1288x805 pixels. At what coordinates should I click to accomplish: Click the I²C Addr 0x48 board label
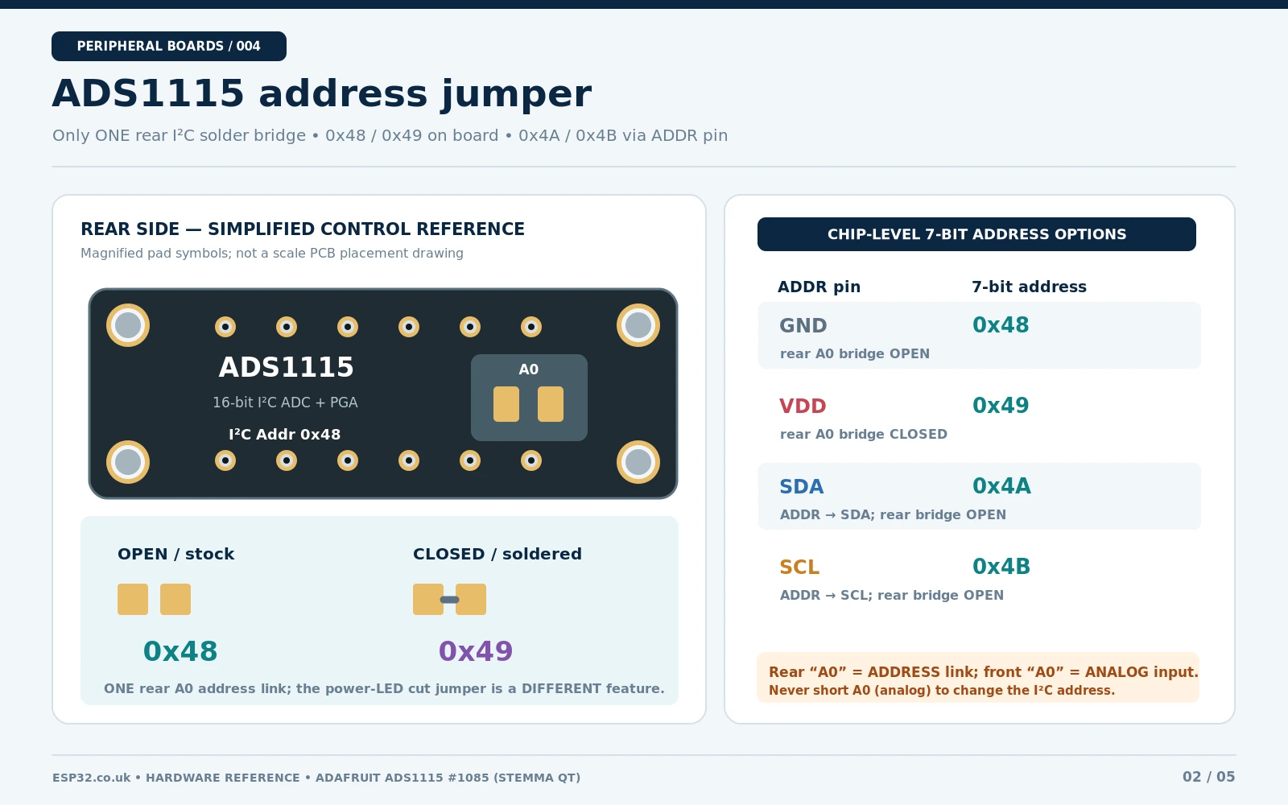(285, 435)
